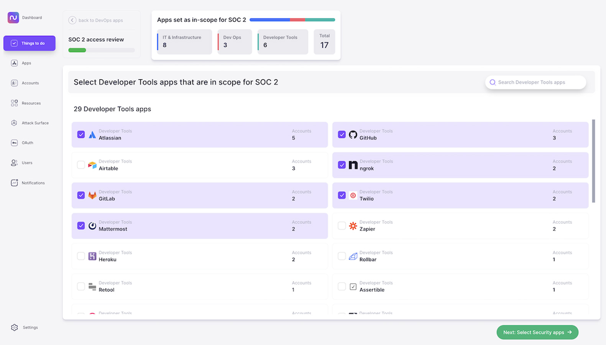Click the Mattermost logo icon
The height and width of the screenshot is (345, 606).
coord(92,226)
